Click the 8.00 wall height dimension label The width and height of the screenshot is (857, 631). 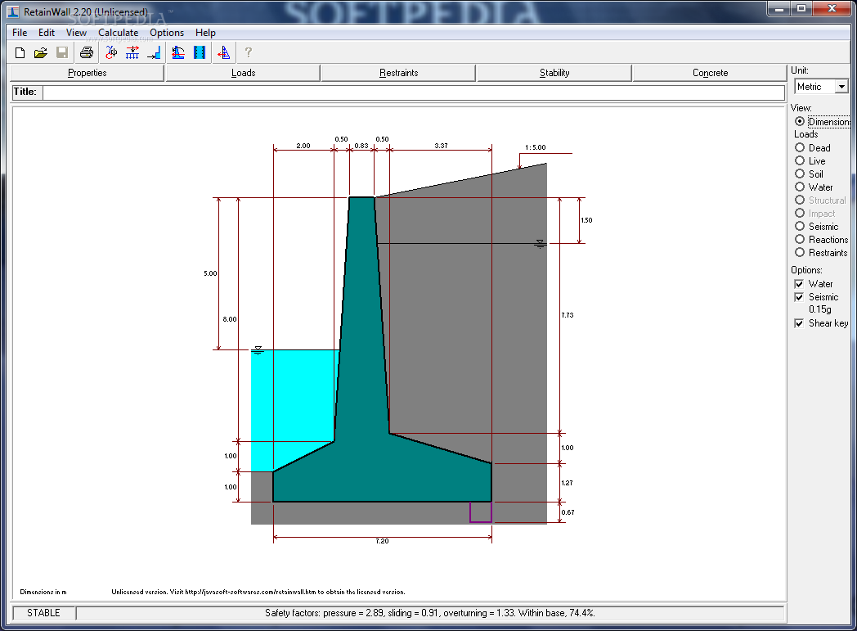[x=230, y=319]
